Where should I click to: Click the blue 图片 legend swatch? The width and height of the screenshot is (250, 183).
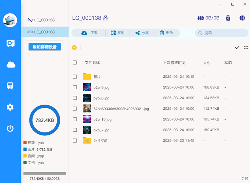coord(25,149)
